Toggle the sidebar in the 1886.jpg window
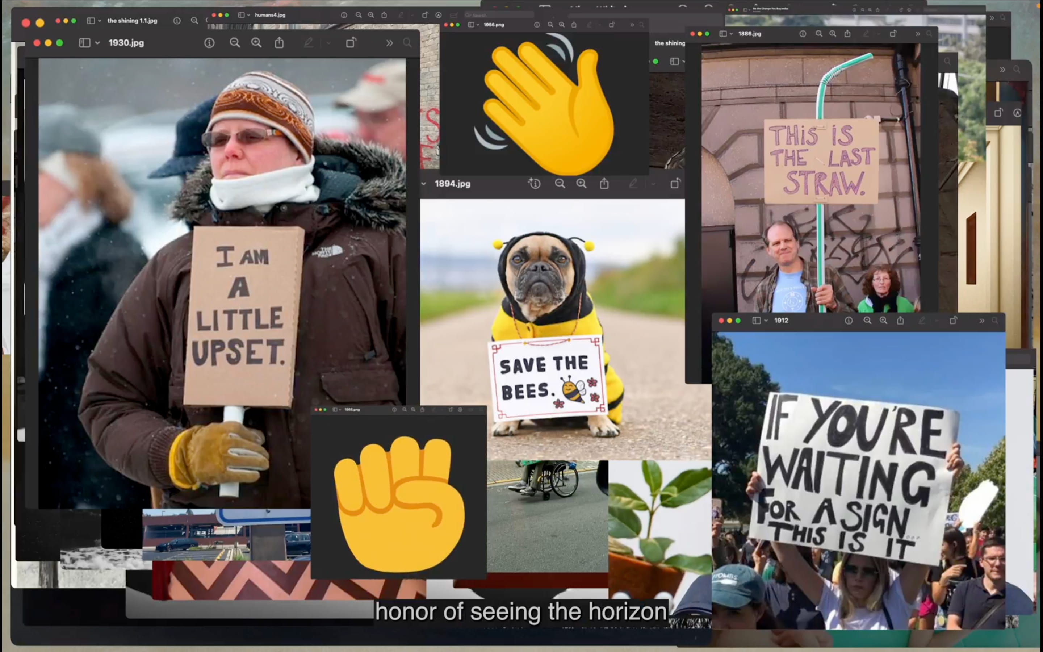The image size is (1043, 652). 723,34
